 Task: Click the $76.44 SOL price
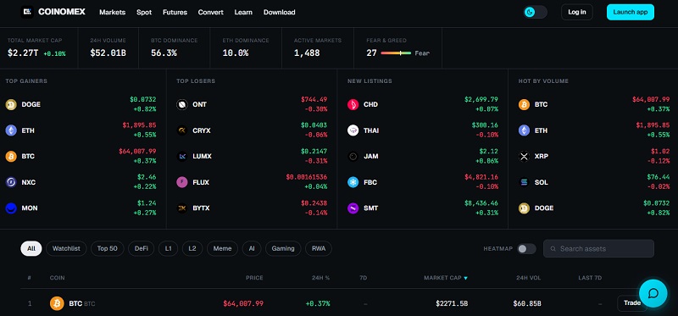pyautogui.click(x=659, y=177)
